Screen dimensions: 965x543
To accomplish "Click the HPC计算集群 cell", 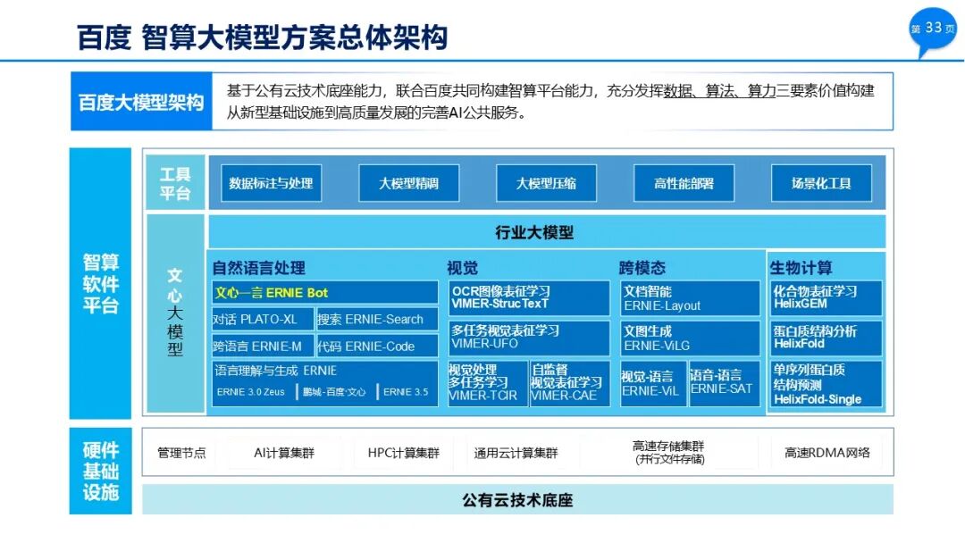I will pyautogui.click(x=404, y=453).
